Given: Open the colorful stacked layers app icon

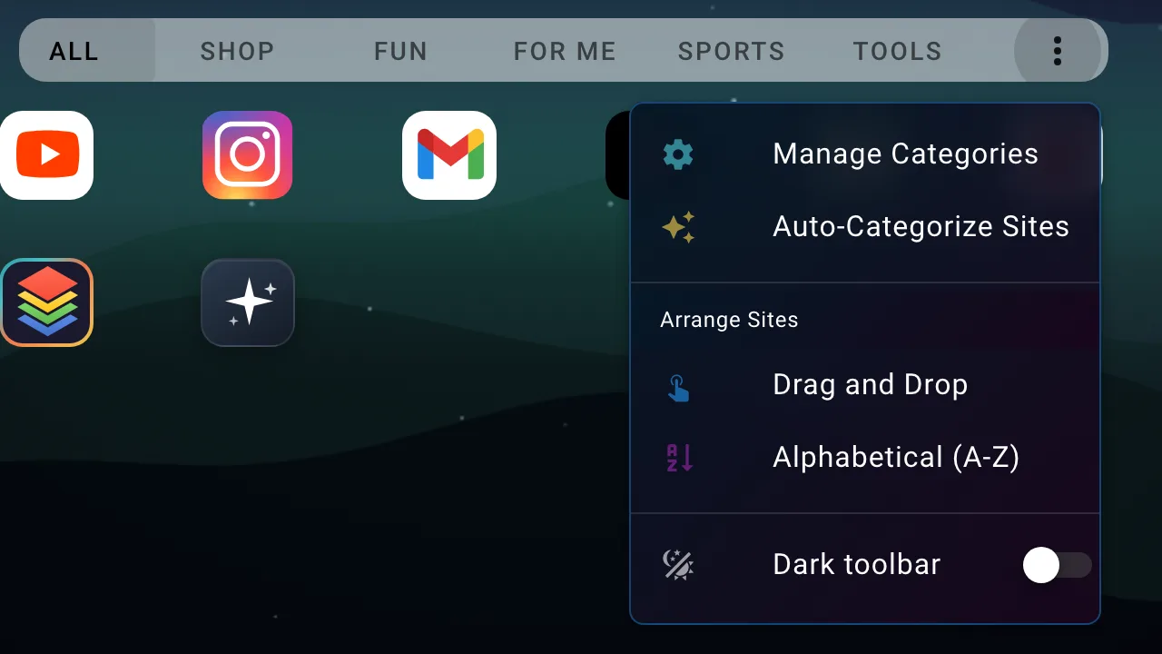Looking at the screenshot, I should pos(46,302).
